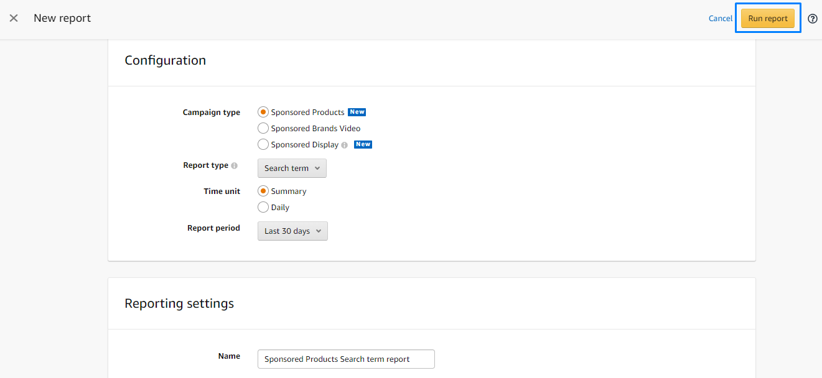
Task: Select Sponsored Products campaign type
Action: [263, 113]
